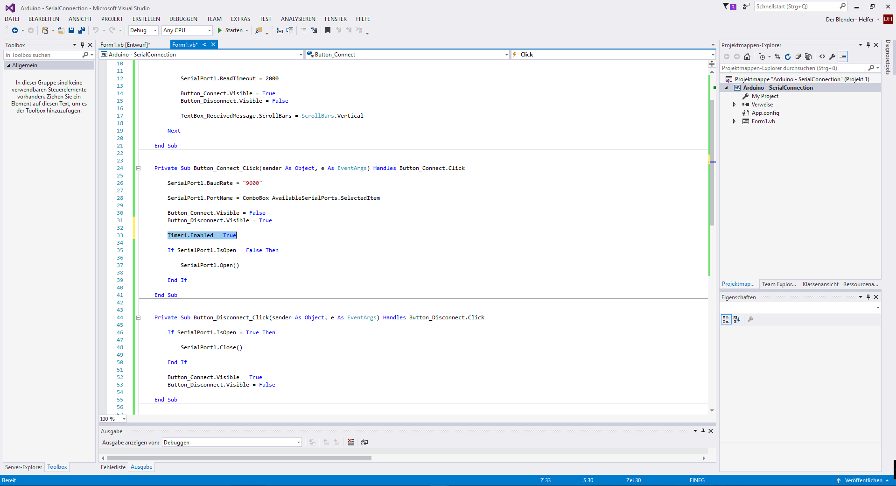Image resolution: width=896 pixels, height=486 pixels.
Task: Open Eigenschaften with the wrench icon
Action: pos(832,56)
